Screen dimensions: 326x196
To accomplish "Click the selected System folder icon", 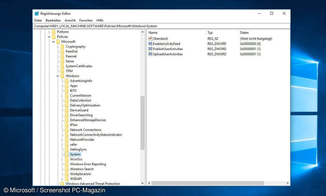I will click(x=67, y=154).
